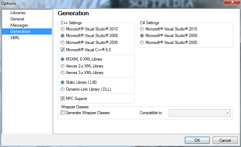The width and height of the screenshot is (241, 147).
Task: Select C++ Visual Studio 2005 radio button
Action: tap(62, 42)
